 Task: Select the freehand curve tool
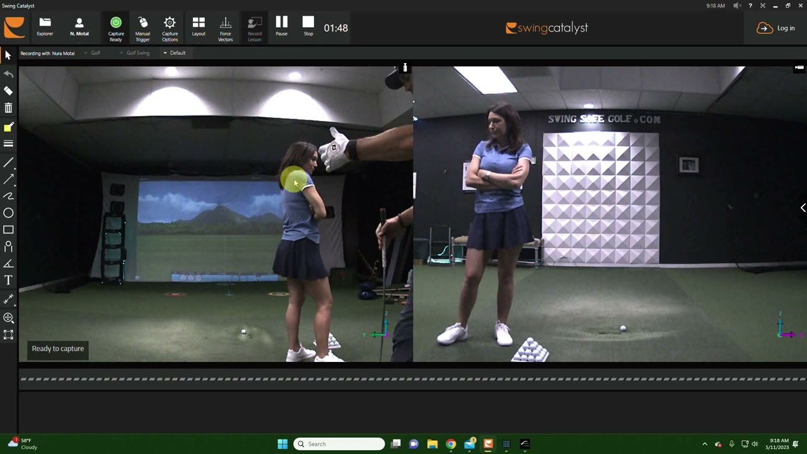(8, 196)
